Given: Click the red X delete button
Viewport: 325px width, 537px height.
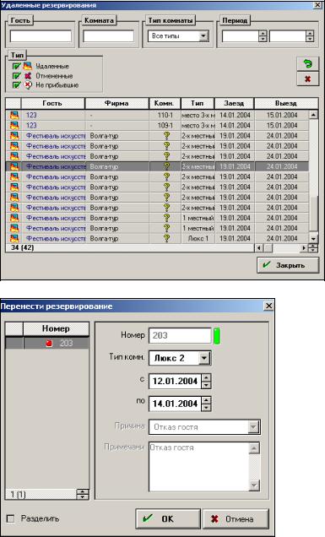Looking at the screenshot, I should (x=307, y=79).
